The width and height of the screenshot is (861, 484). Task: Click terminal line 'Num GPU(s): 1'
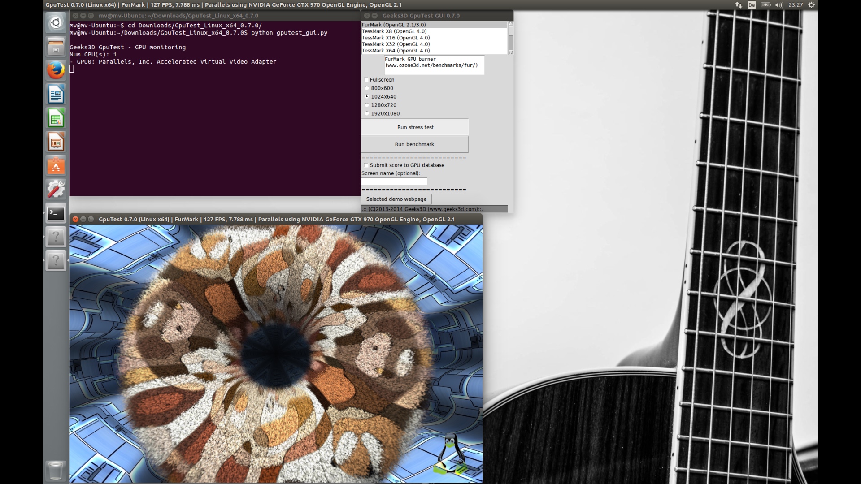[93, 54]
